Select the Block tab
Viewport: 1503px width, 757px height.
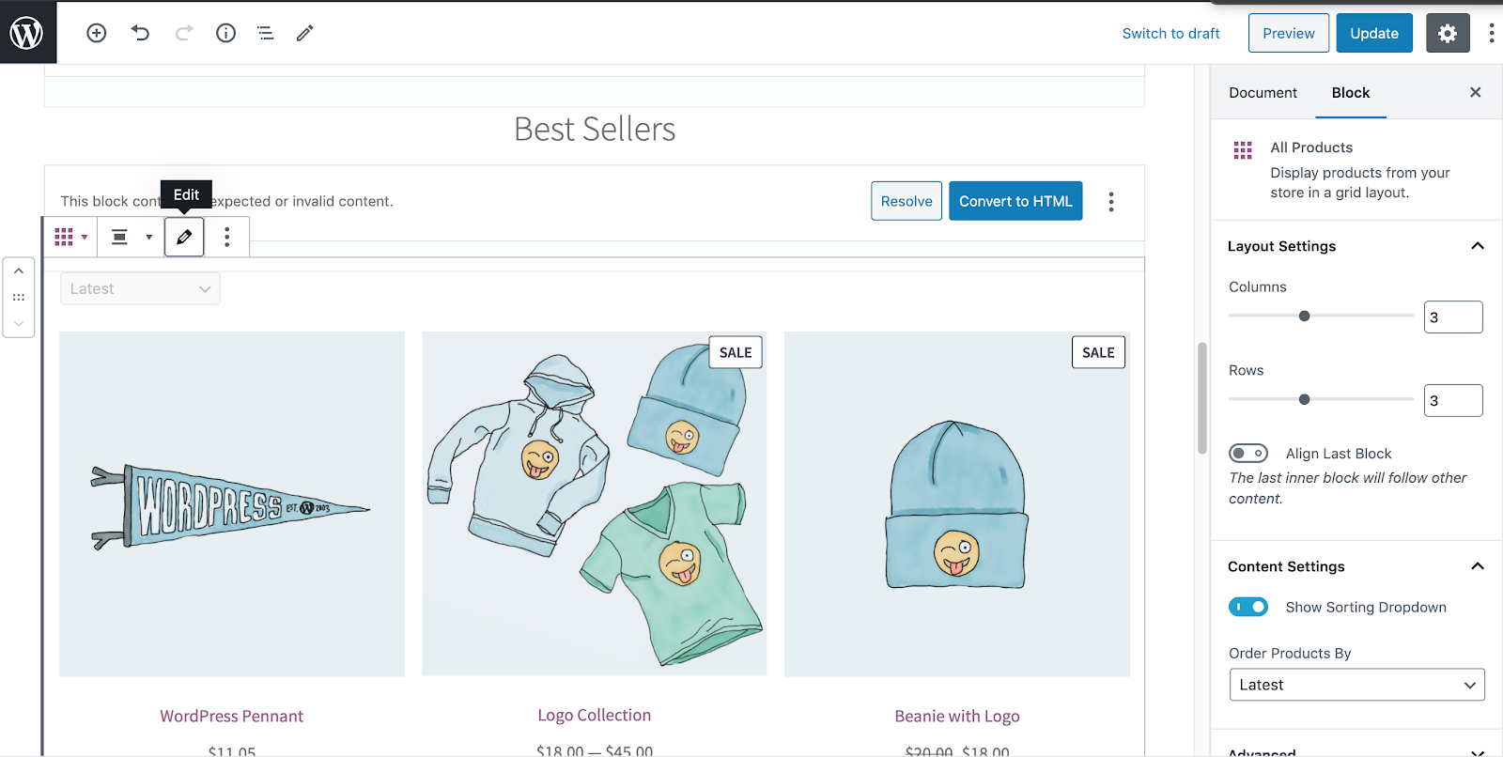(1351, 92)
